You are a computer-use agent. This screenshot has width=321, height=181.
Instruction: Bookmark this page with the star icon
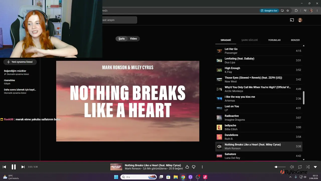tap(288, 11)
